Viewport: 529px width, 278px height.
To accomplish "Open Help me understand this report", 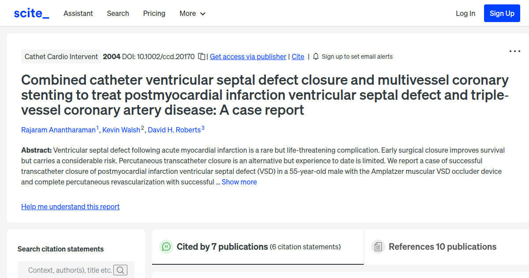I will click(70, 207).
